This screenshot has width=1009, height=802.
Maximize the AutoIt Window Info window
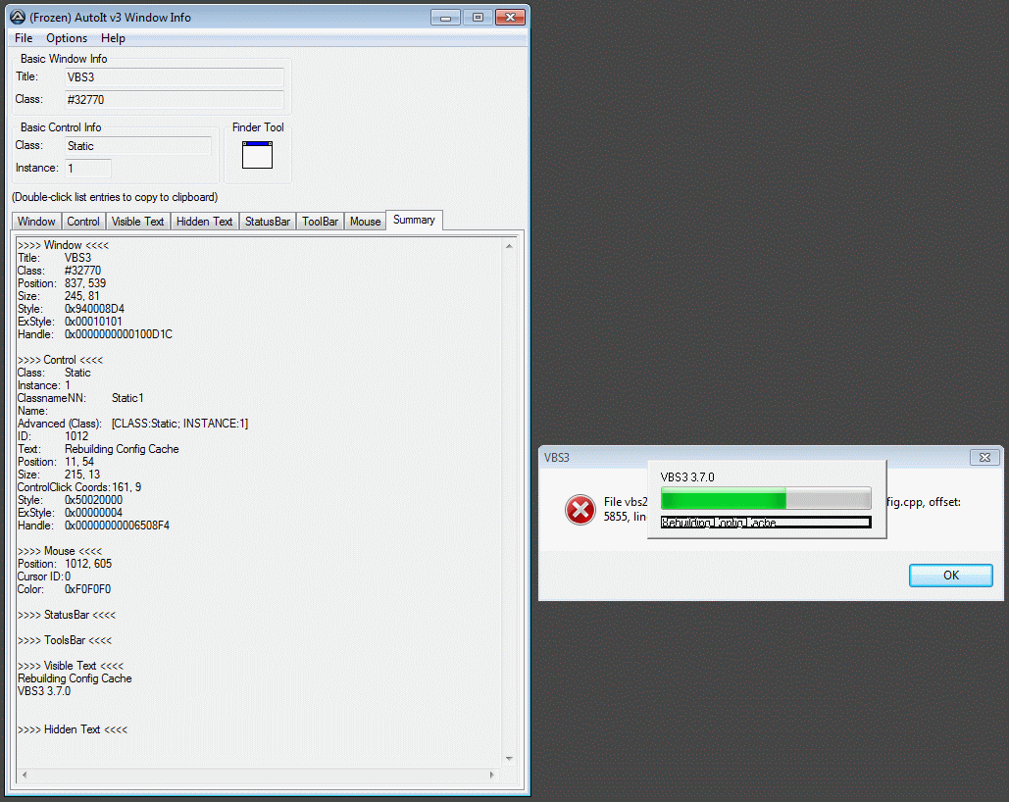tap(478, 18)
